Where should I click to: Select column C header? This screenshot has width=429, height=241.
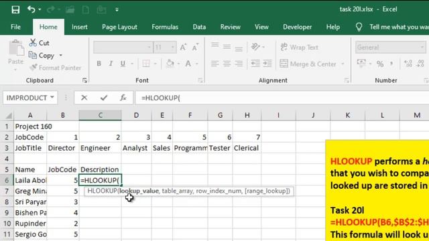tap(101, 115)
